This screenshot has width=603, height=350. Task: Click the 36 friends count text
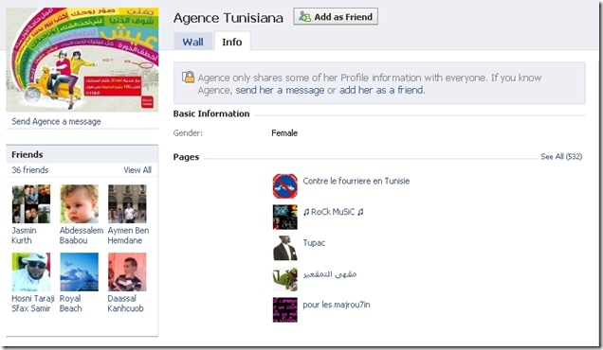[30, 170]
